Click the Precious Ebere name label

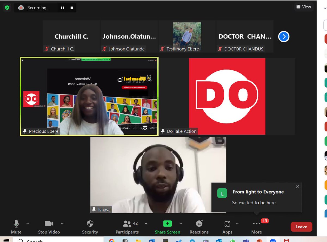tap(44, 131)
